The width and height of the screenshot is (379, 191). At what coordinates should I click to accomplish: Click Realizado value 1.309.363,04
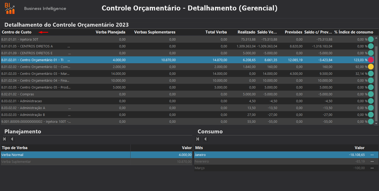pos(246,46)
